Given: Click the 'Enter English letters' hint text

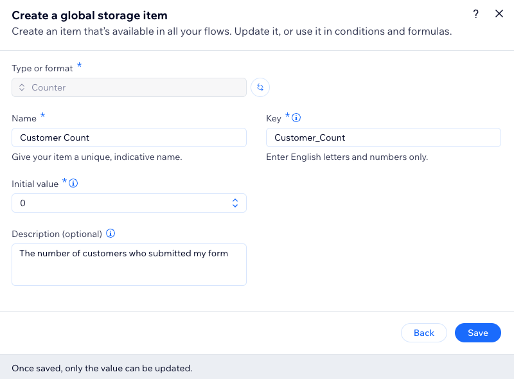Looking at the screenshot, I should click(x=346, y=157).
